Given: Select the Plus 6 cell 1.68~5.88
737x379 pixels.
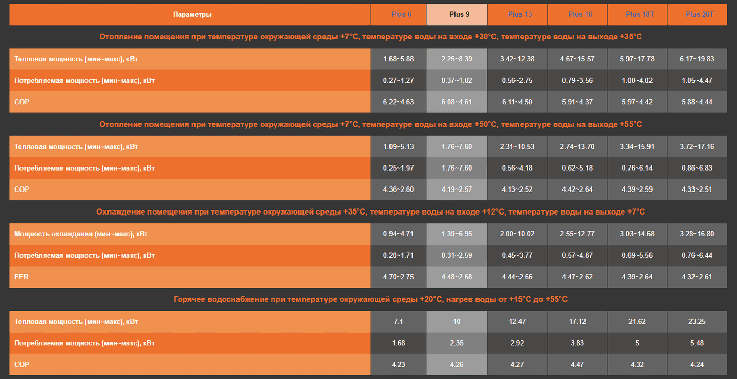Looking at the screenshot, I should pyautogui.click(x=398, y=59).
